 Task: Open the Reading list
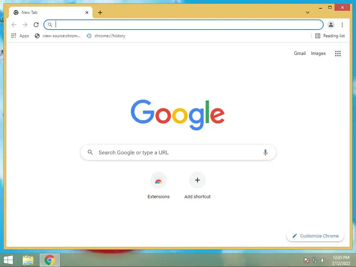coord(330,36)
